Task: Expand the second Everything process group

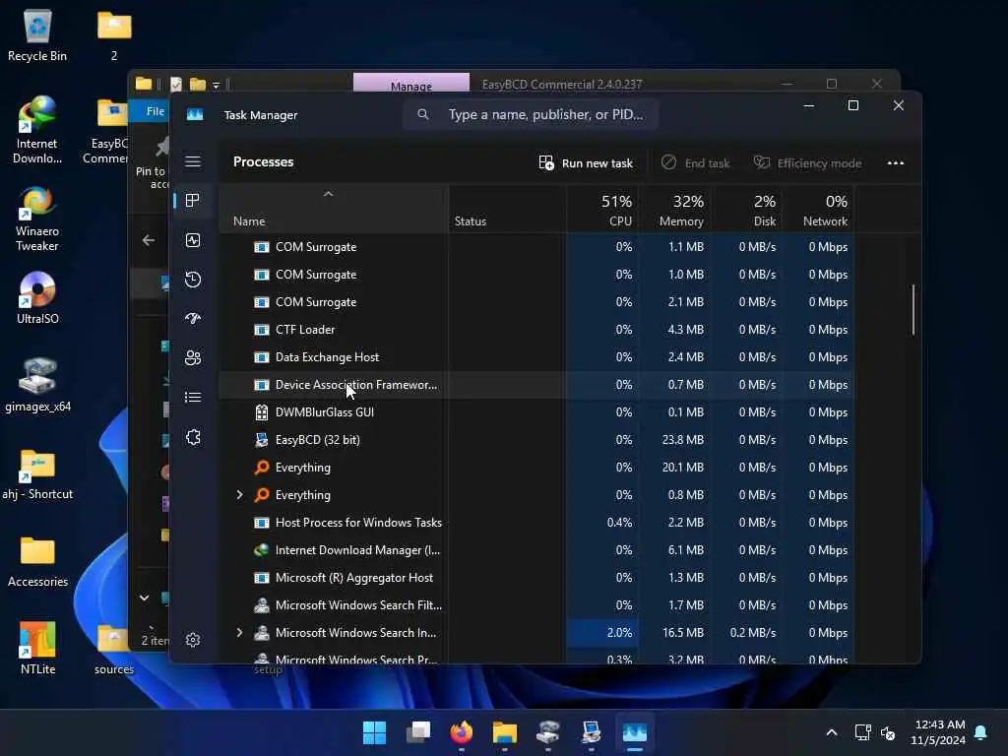Action: point(240,494)
